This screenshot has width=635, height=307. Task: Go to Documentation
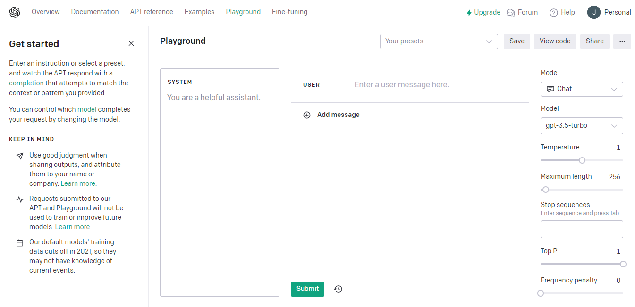pos(95,12)
